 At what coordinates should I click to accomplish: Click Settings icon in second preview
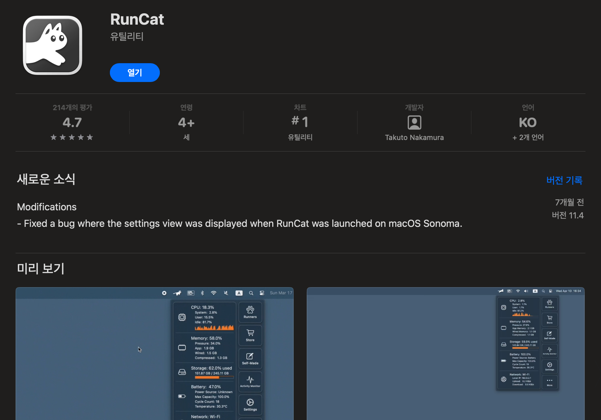[549, 365]
